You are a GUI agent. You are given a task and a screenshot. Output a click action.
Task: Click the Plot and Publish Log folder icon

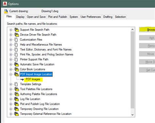[x=17, y=104]
